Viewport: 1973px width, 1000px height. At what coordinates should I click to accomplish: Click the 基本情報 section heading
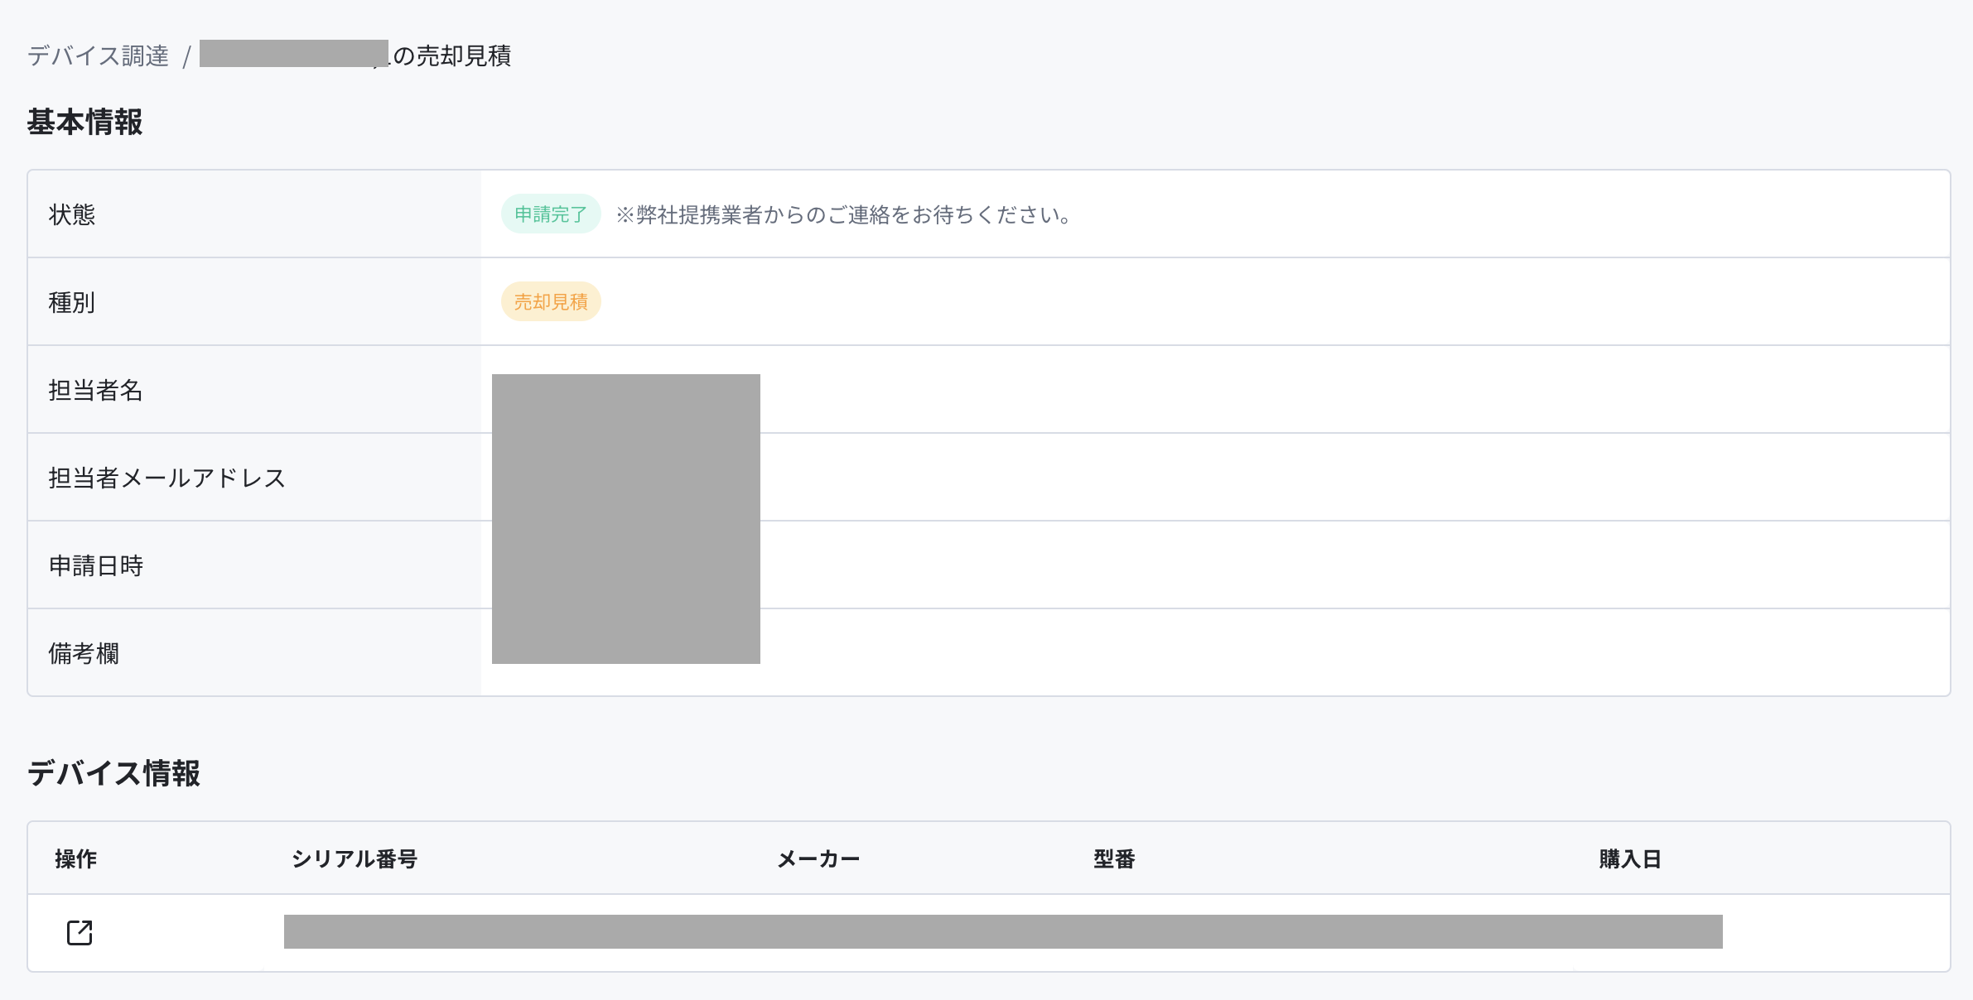pos(84,122)
